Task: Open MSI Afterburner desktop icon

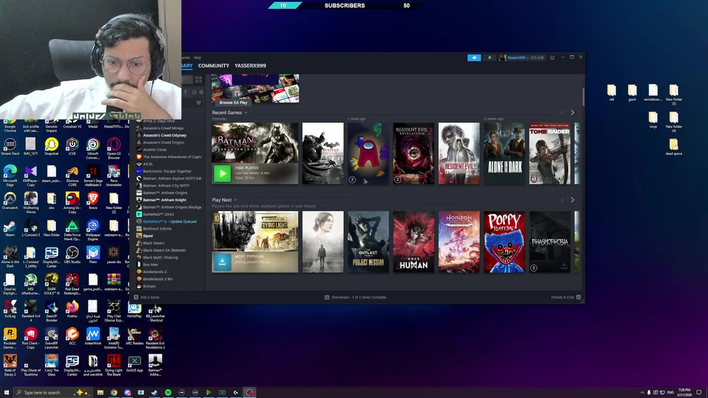Action: 30,284
